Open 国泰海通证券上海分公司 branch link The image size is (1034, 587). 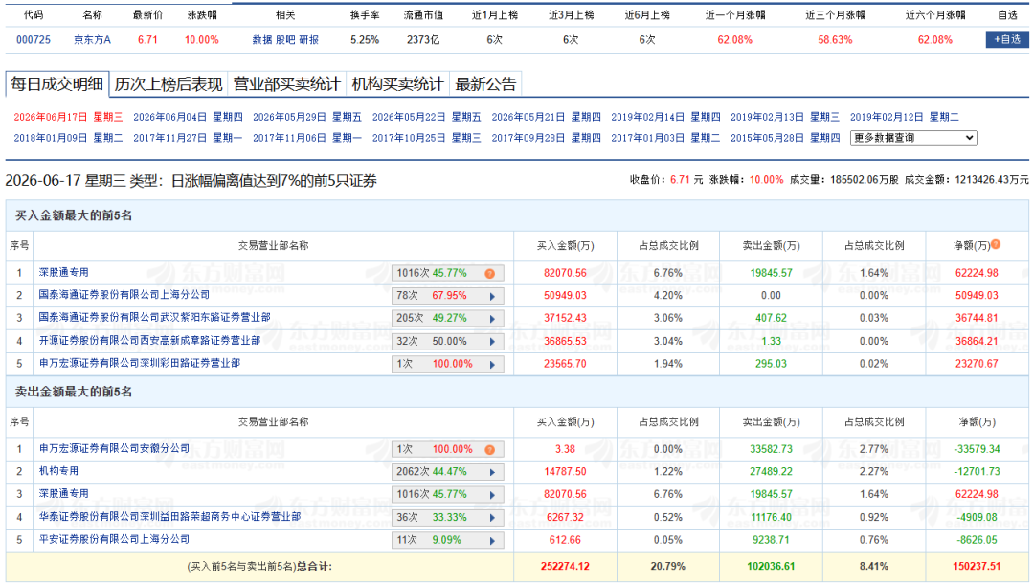point(124,295)
